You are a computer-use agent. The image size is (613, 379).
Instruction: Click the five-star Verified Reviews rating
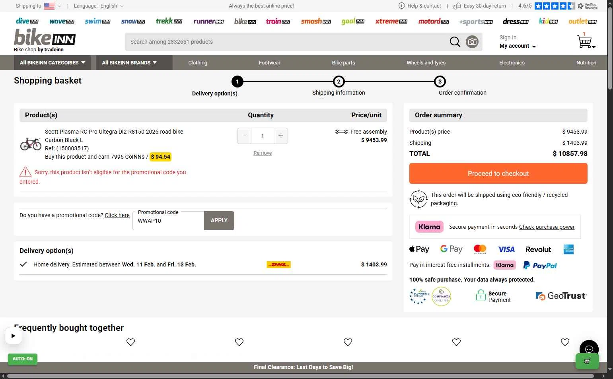coord(555,6)
